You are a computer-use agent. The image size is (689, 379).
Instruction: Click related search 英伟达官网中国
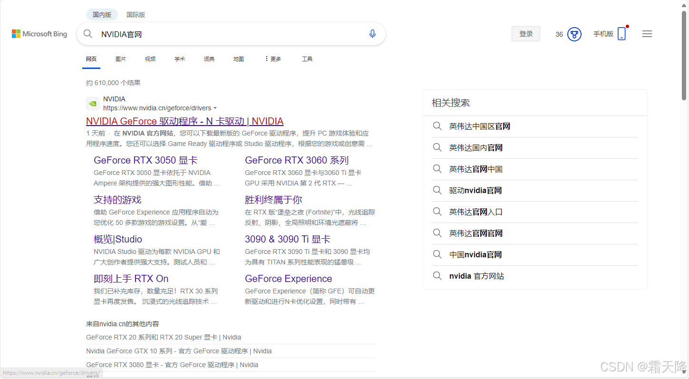(476, 169)
